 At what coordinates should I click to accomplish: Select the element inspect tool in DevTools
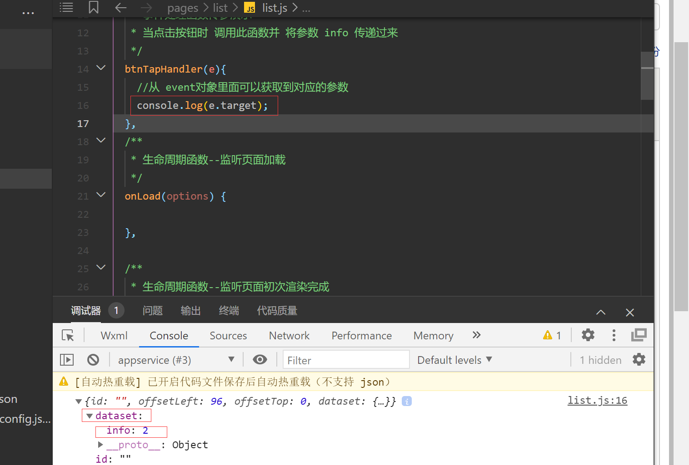(x=68, y=335)
